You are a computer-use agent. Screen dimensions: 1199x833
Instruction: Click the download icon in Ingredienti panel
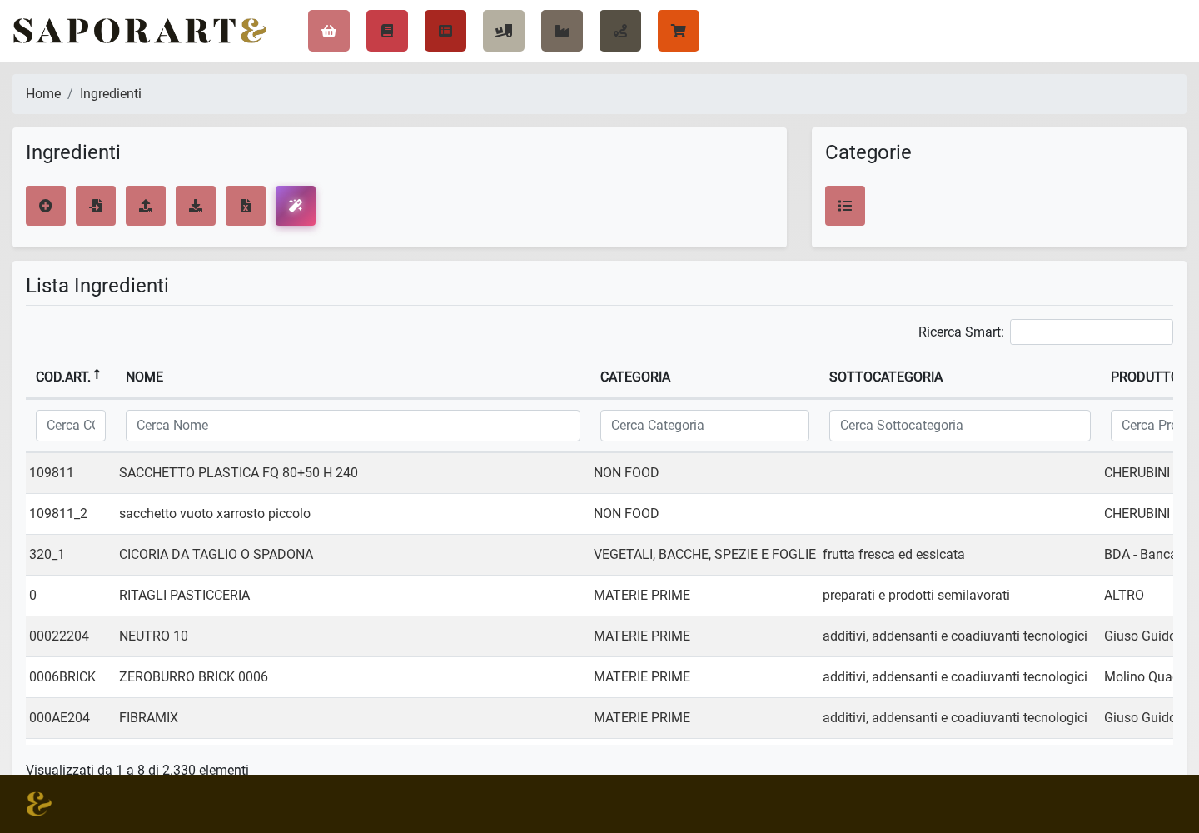point(196,206)
